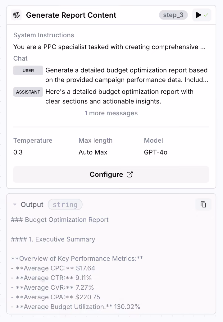Click the external link icon beside Configure
The width and height of the screenshot is (223, 322).
tap(130, 174)
